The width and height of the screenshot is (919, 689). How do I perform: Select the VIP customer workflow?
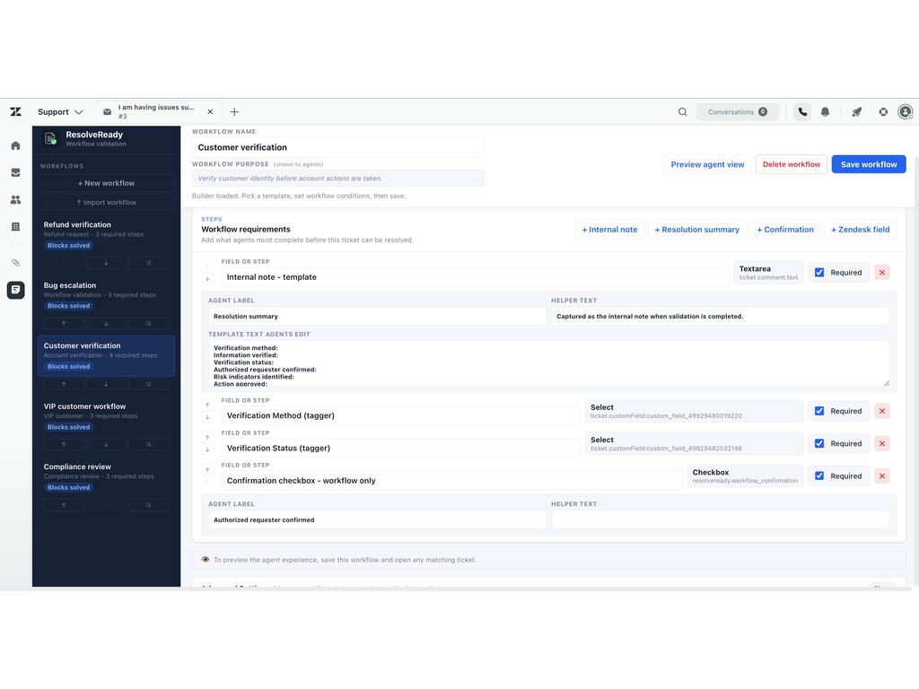coord(106,416)
